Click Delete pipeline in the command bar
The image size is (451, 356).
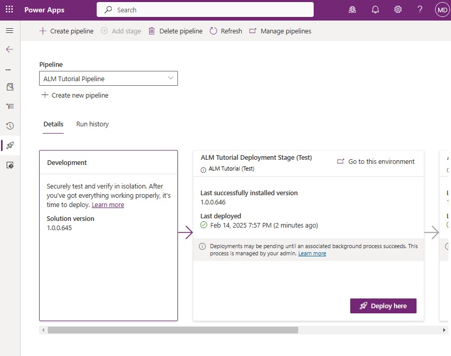(x=175, y=31)
